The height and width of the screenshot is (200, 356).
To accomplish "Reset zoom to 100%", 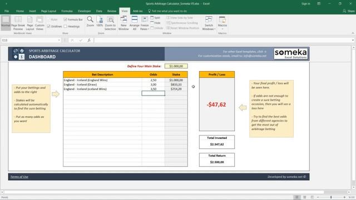I will 100,22.
